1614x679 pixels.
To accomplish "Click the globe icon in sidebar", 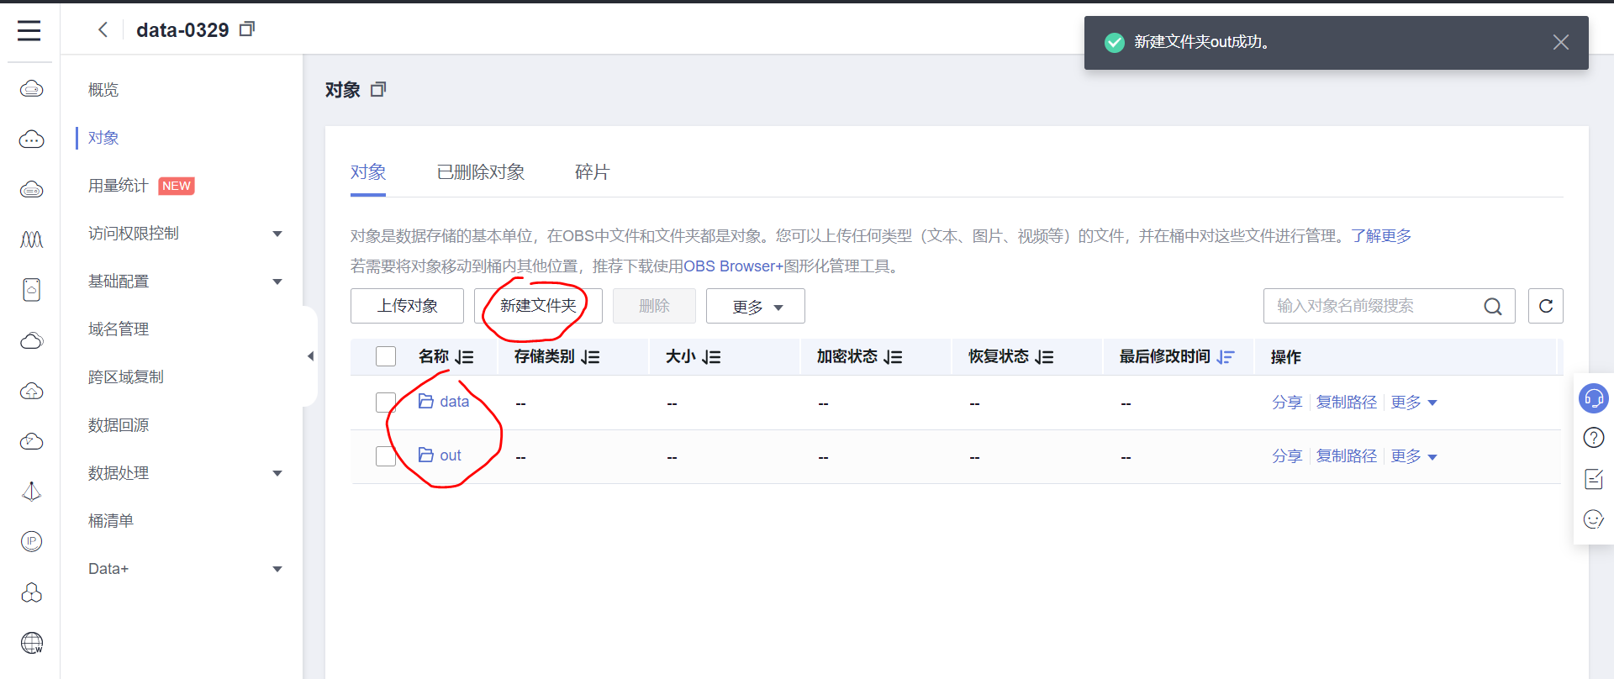I will coord(31,643).
